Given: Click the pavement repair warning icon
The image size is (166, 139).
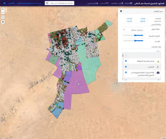Looking at the screenshot, I should (158, 61).
